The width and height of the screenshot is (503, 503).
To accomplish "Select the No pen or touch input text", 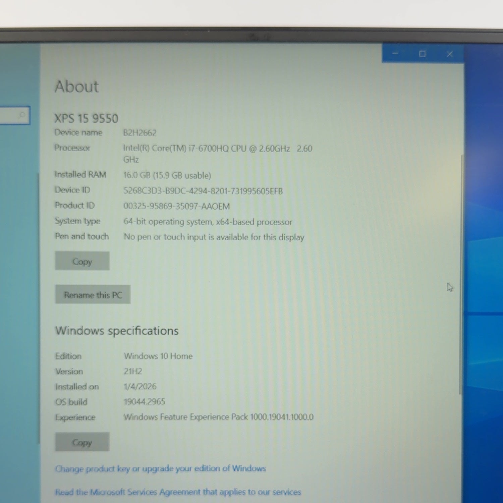I will [x=214, y=237].
